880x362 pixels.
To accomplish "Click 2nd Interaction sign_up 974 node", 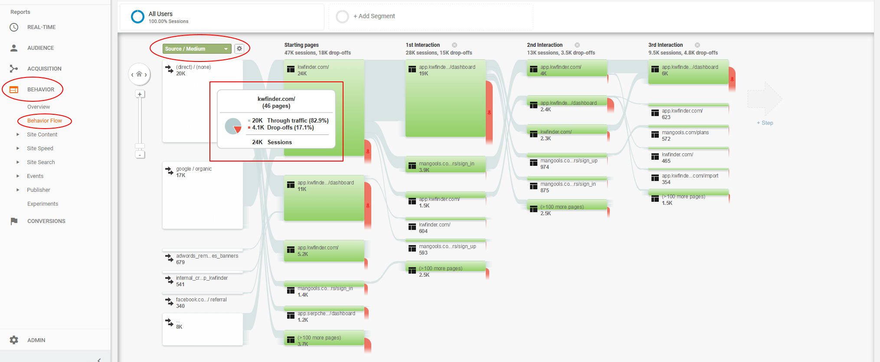I will click(567, 162).
